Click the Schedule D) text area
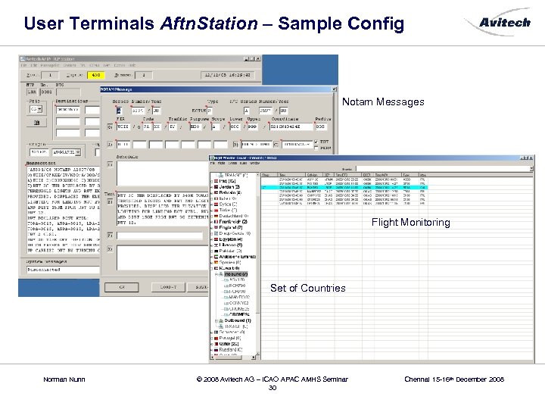This screenshot has height=409, width=545. 163,173
